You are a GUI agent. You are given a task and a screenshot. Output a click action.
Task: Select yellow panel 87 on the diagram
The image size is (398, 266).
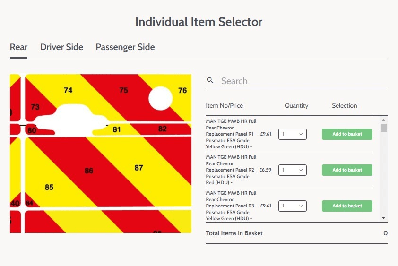click(x=138, y=168)
